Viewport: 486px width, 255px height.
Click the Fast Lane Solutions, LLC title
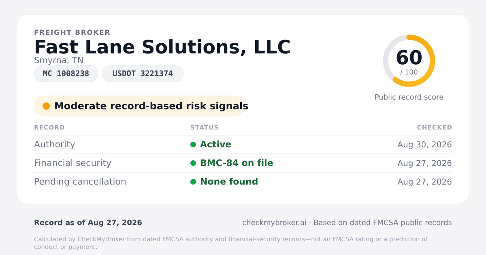(162, 47)
